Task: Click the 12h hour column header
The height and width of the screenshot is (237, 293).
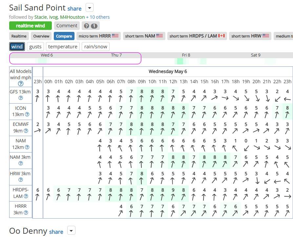Action: (173, 82)
